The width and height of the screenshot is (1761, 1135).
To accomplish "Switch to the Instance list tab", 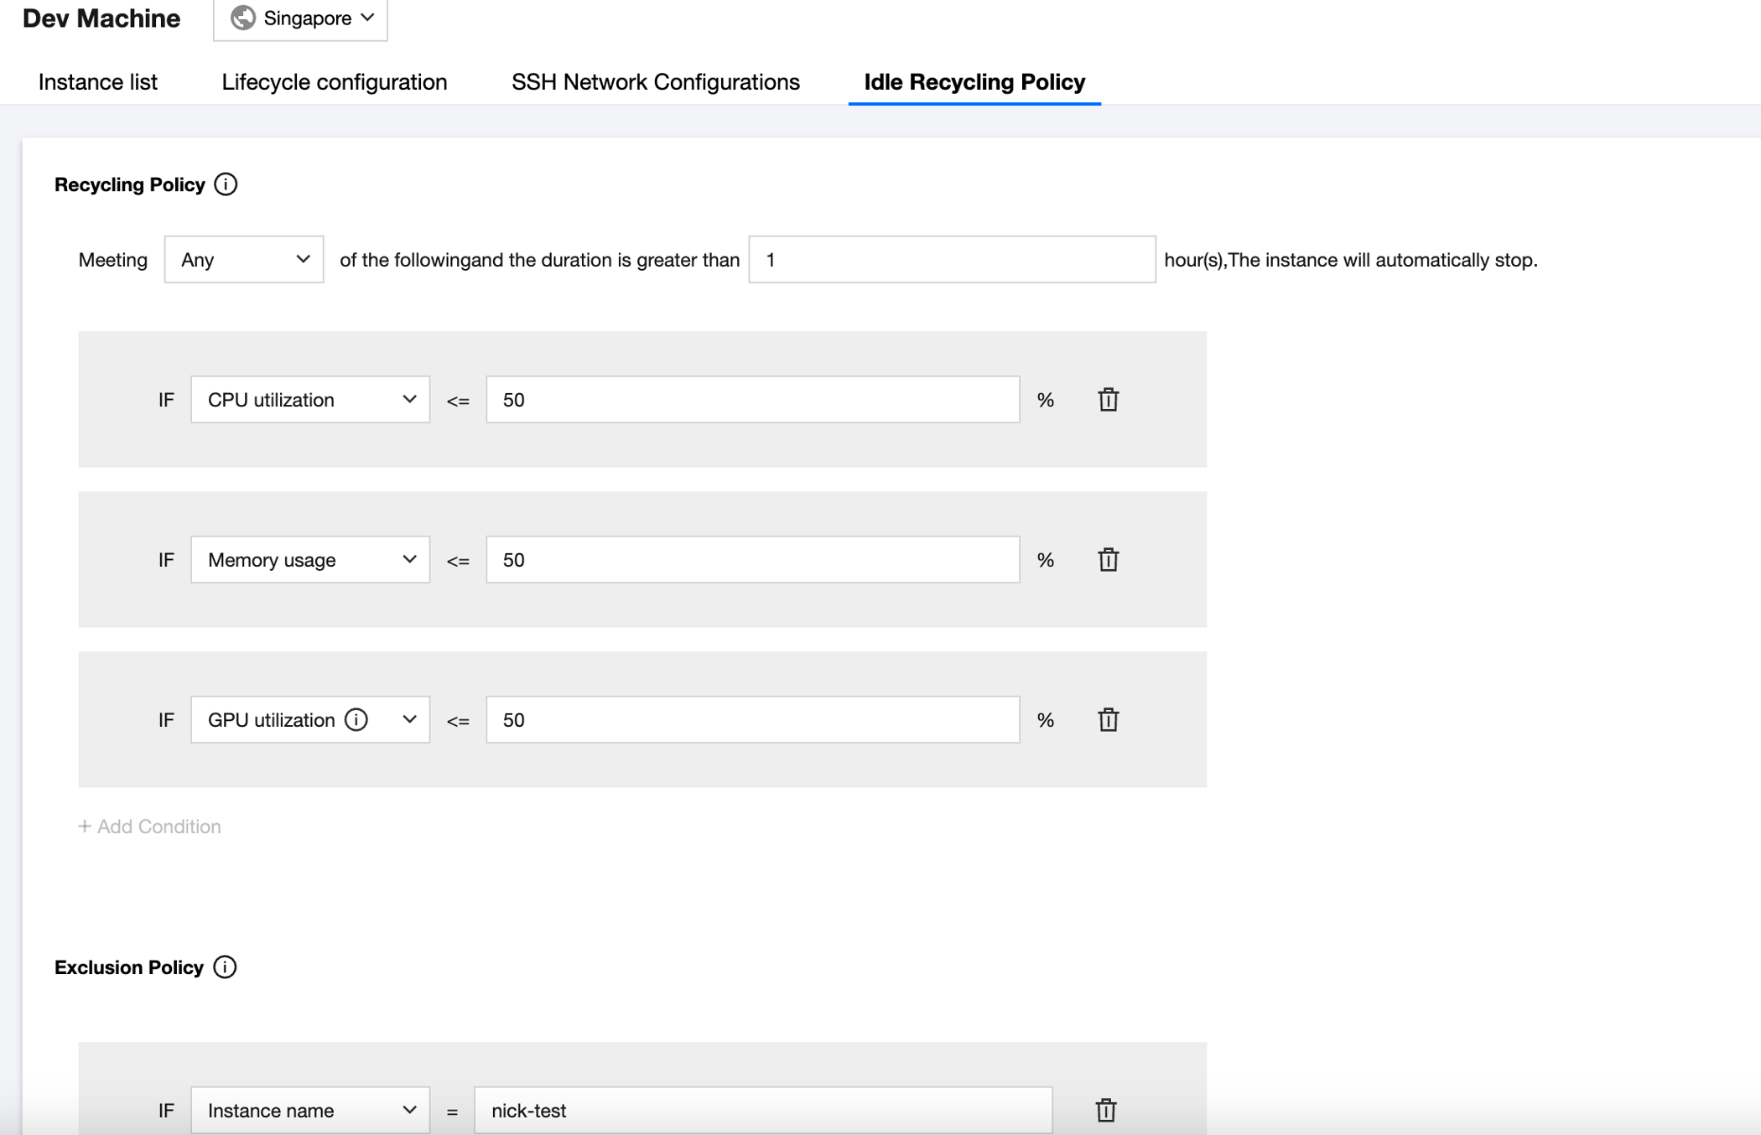I will tap(98, 82).
